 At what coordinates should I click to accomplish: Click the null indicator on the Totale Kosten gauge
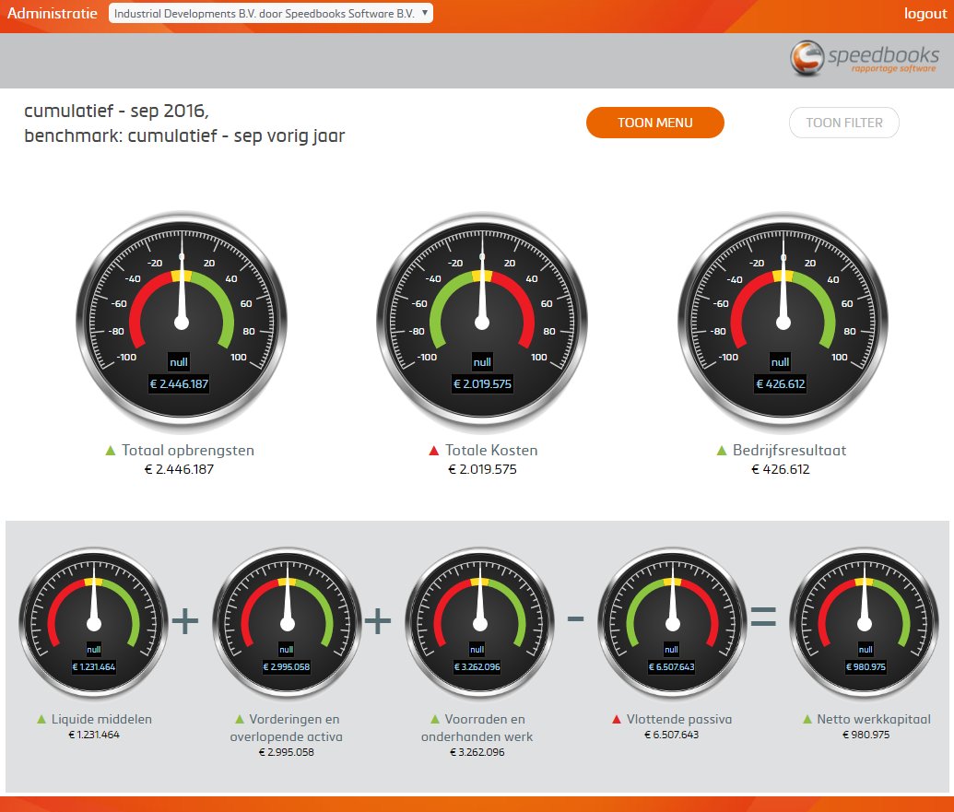(481, 362)
